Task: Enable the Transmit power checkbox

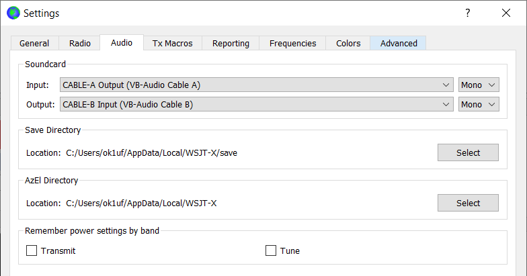Action: (31, 251)
